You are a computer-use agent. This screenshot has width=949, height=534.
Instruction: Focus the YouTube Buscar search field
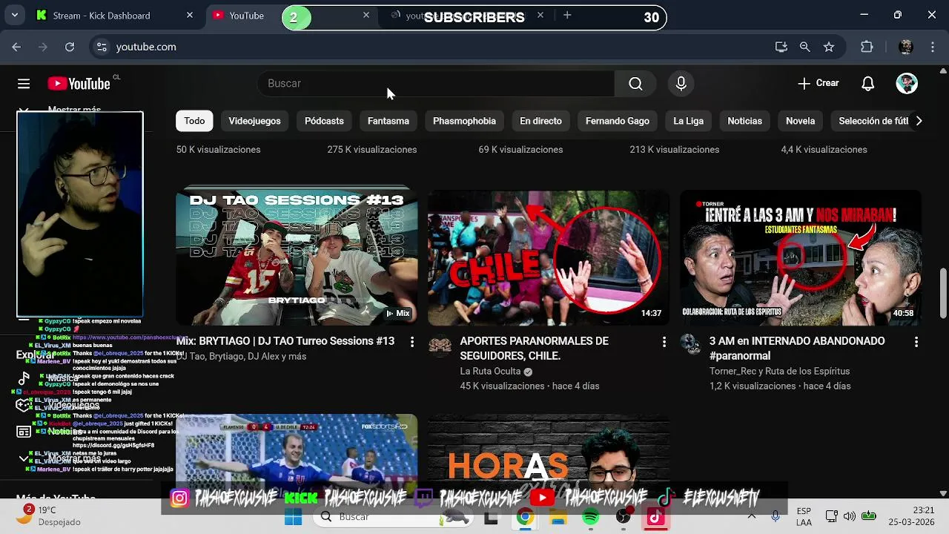coord(436,84)
